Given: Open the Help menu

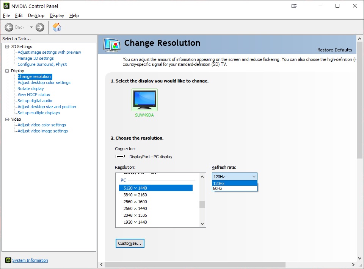Looking at the screenshot, I should (x=74, y=16).
